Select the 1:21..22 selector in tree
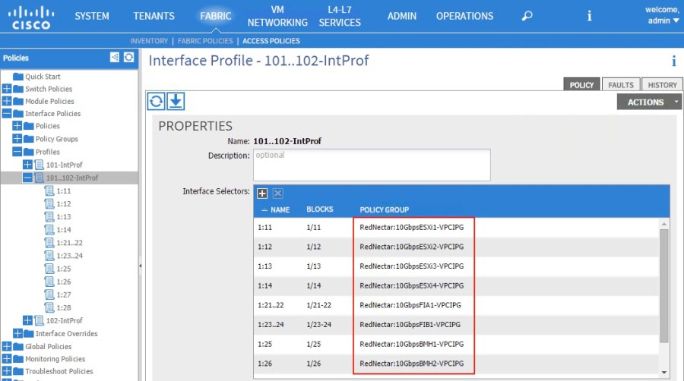This screenshot has height=381, width=684. 69,243
